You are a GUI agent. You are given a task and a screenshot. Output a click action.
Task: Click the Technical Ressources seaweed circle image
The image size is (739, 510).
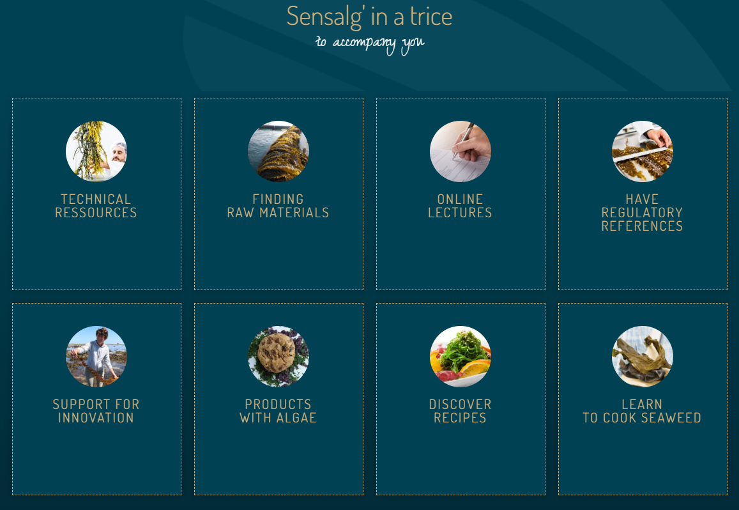(x=96, y=151)
